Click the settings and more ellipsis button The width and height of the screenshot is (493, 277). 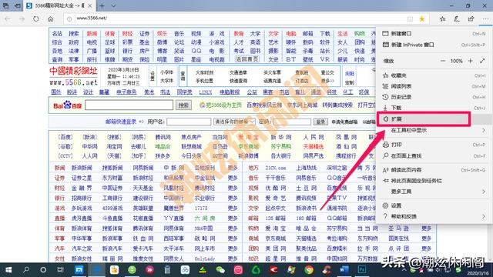[485, 18]
